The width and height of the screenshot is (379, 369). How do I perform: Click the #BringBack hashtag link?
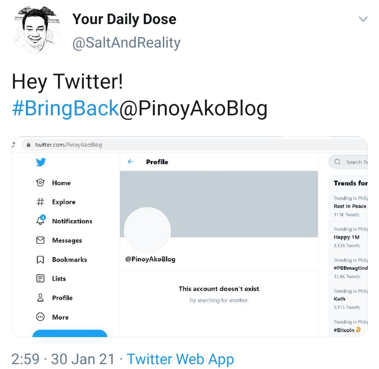click(x=65, y=108)
